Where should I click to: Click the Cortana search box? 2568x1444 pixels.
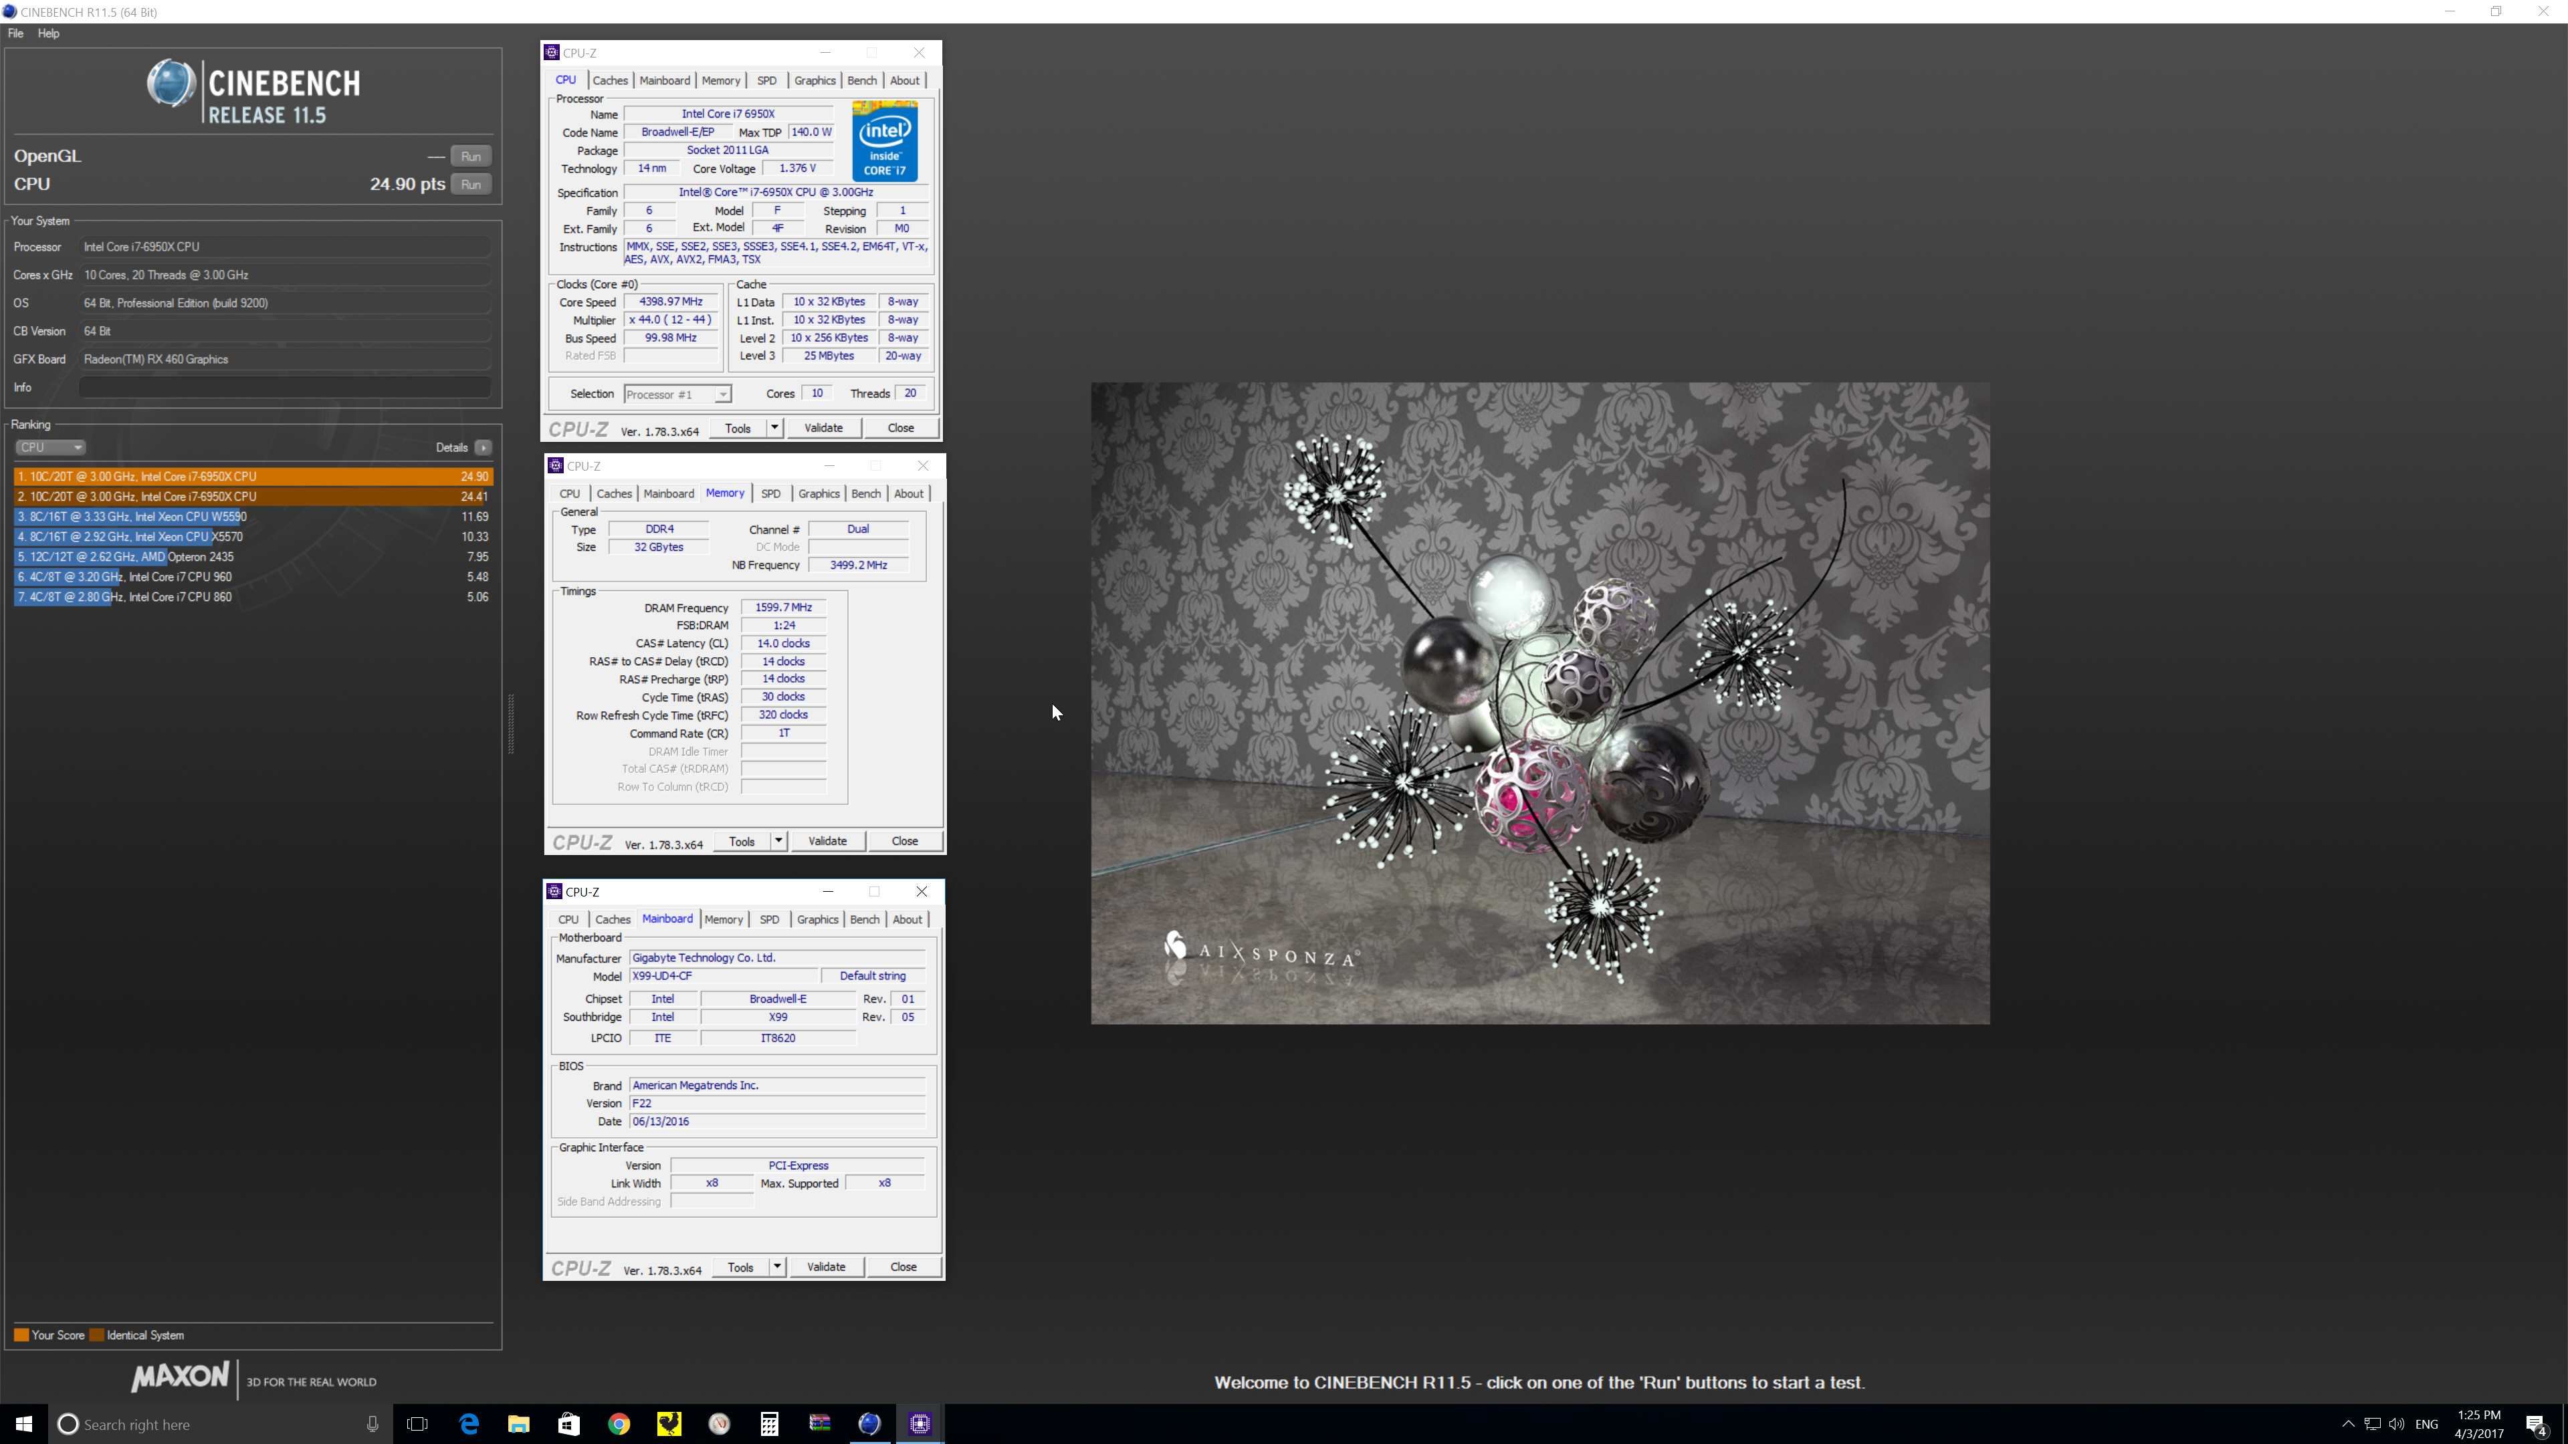click(x=219, y=1424)
